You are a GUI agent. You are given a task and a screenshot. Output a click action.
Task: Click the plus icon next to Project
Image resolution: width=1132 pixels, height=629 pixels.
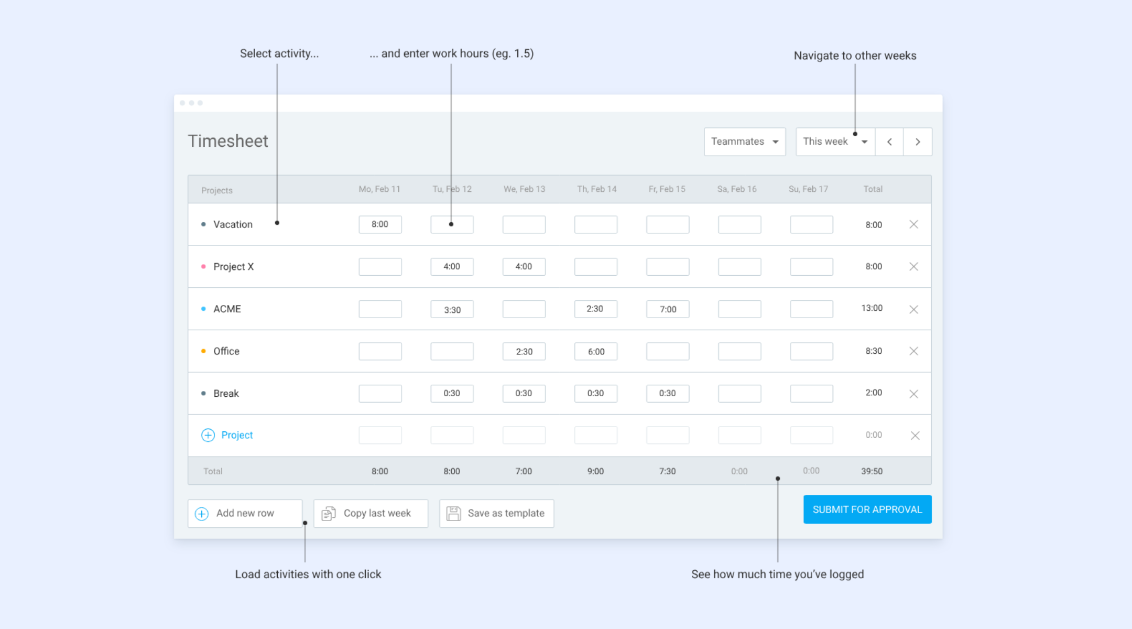pos(208,435)
